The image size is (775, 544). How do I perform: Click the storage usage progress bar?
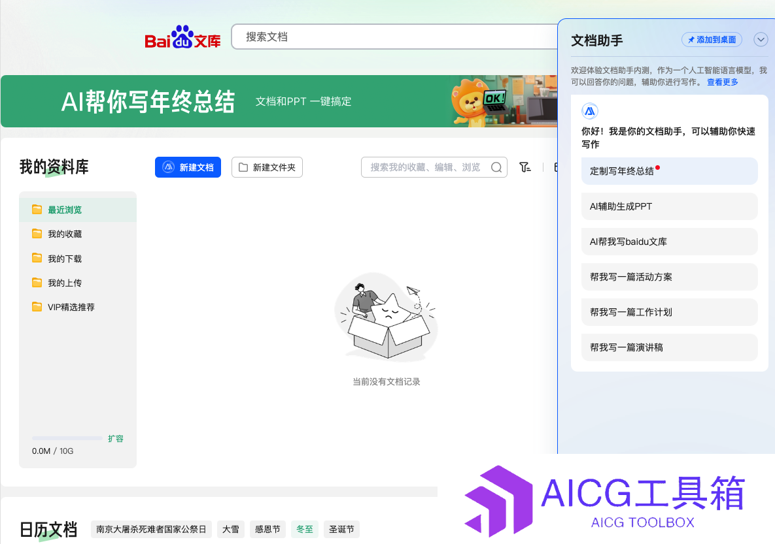(67, 438)
